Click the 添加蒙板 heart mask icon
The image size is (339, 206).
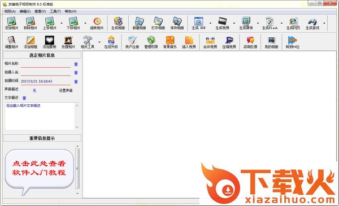(x=49, y=40)
